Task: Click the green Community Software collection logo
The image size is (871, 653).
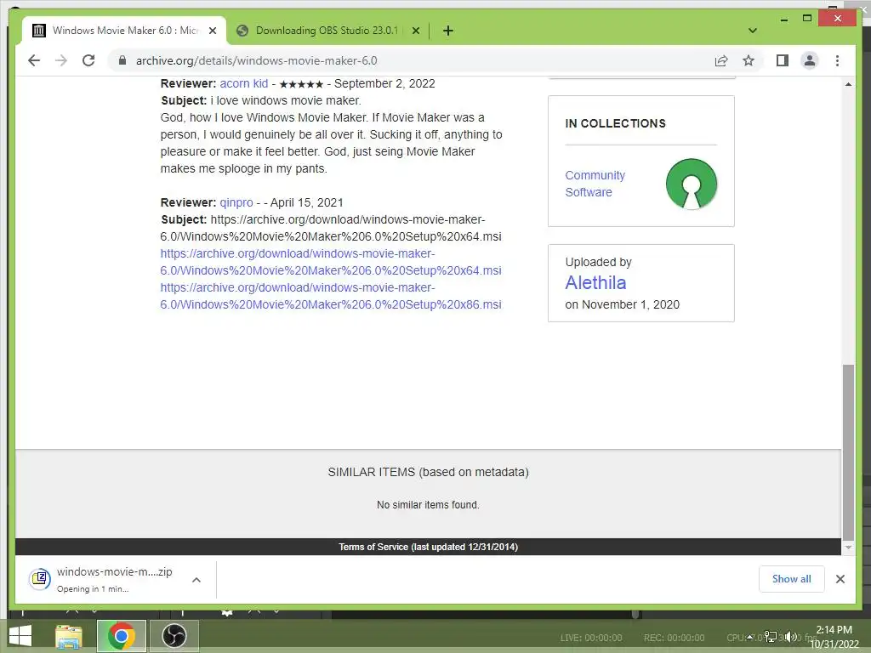Action: (691, 184)
